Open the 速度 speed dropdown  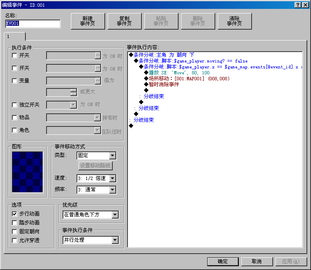pos(113,178)
